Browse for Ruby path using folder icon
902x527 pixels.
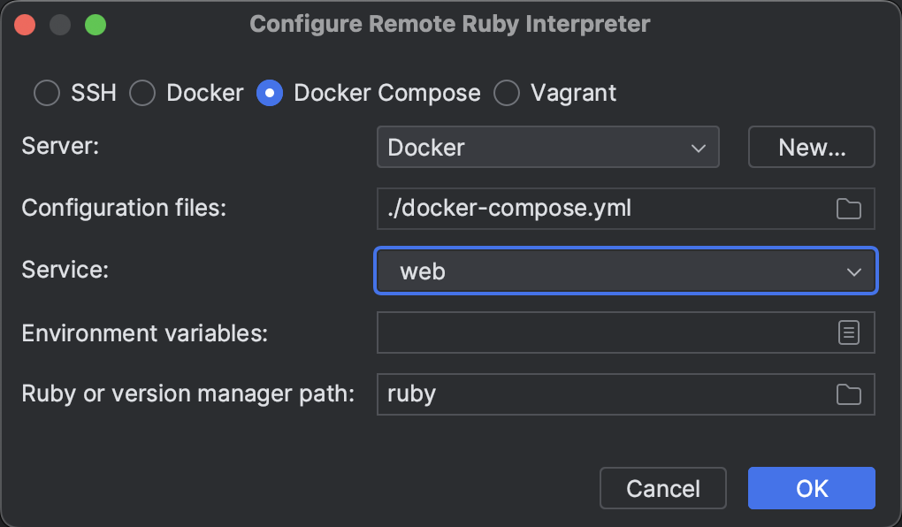[848, 394]
